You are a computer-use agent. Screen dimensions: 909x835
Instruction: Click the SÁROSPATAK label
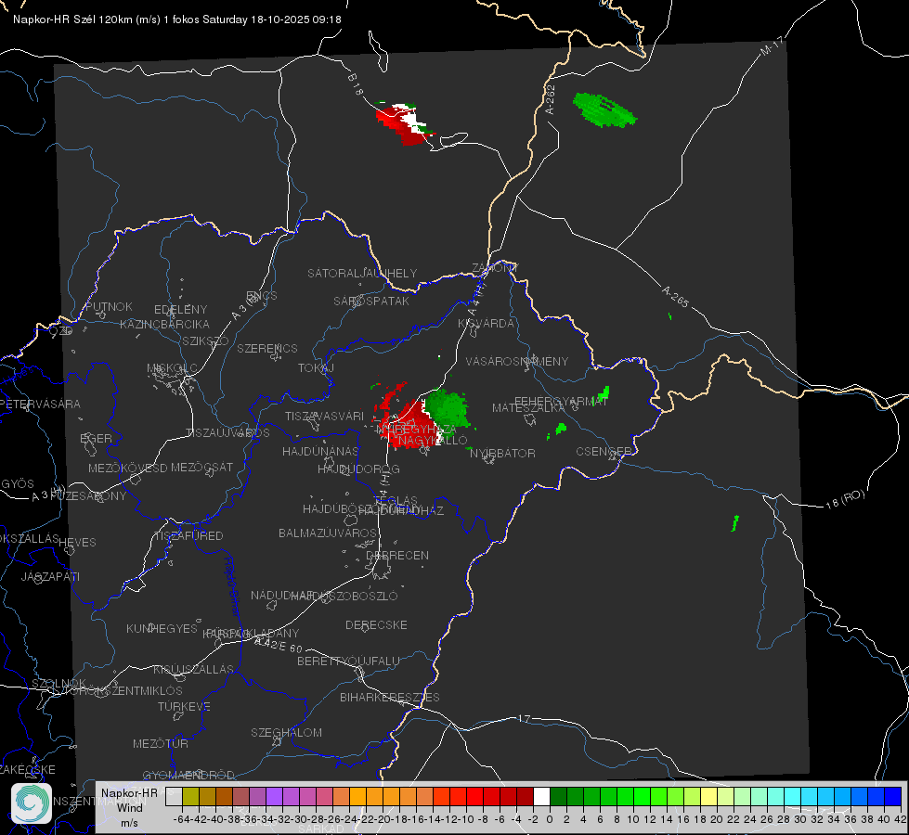(x=371, y=301)
